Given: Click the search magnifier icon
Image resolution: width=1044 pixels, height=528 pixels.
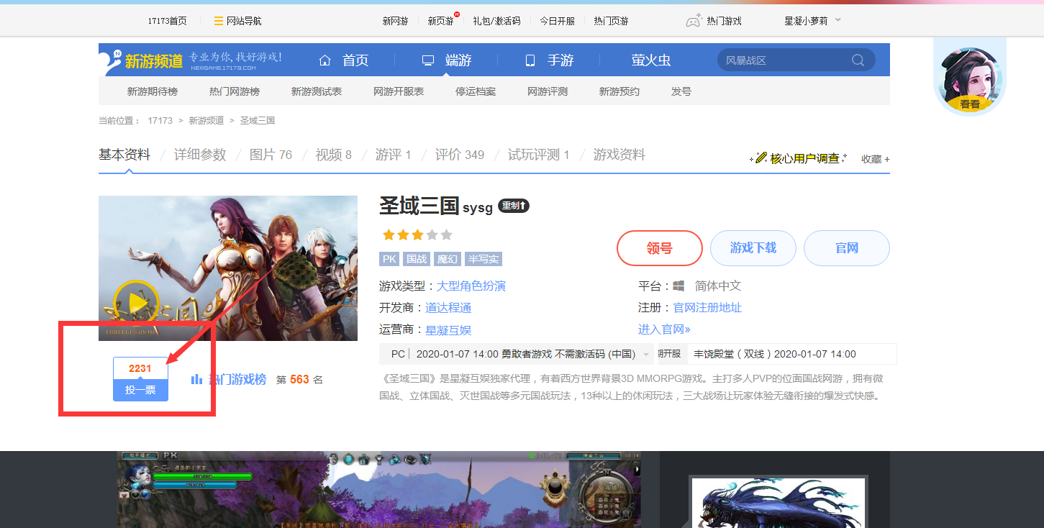Looking at the screenshot, I should coord(858,60).
